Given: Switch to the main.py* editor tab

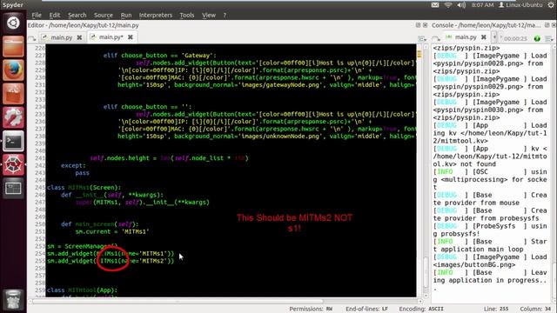Looking at the screenshot, I should click(111, 37).
